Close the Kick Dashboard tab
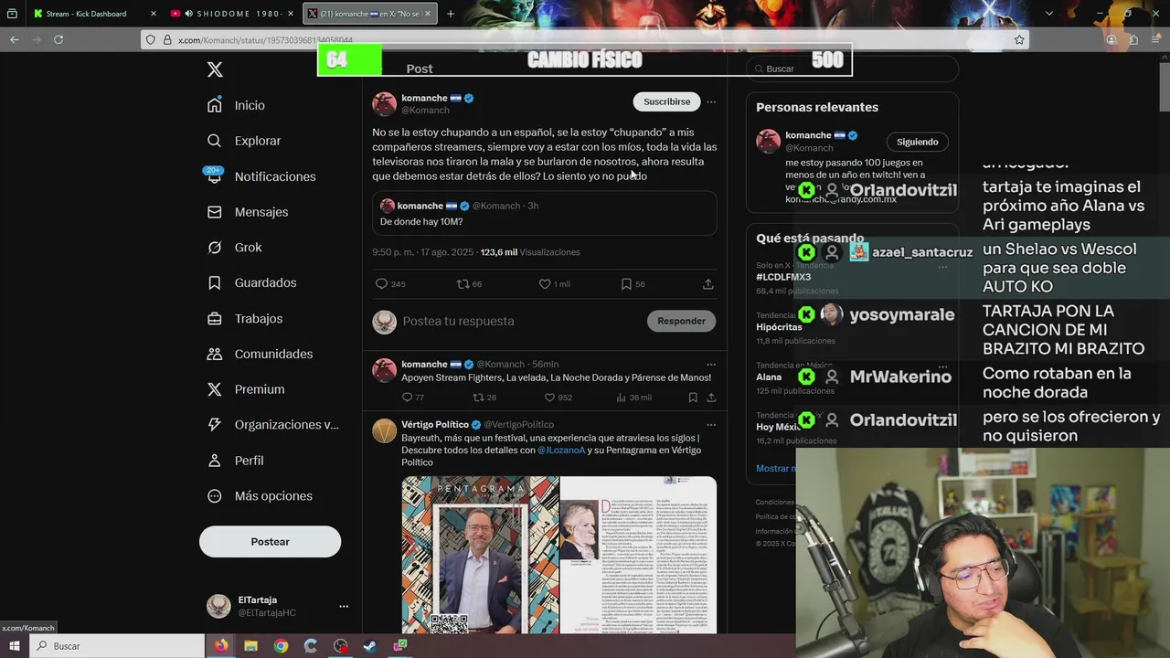The width and height of the screenshot is (1170, 658). coord(153,14)
